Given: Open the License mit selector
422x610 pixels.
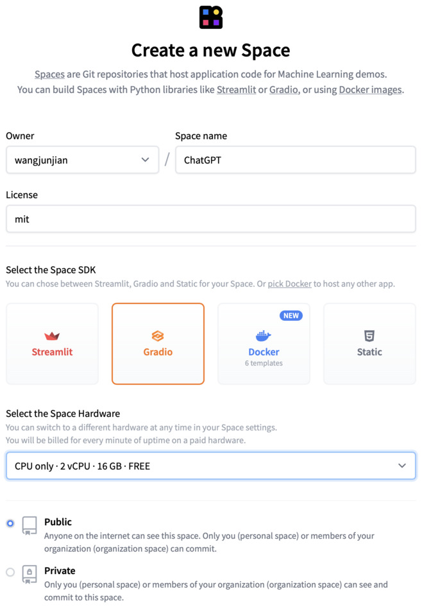Looking at the screenshot, I should click(211, 219).
